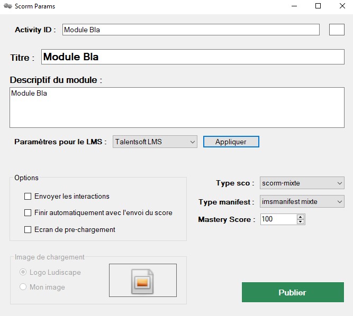The width and height of the screenshot is (353, 316).
Task: Toggle Finir automatiquement avec l'envoi du score
Action: (28, 213)
